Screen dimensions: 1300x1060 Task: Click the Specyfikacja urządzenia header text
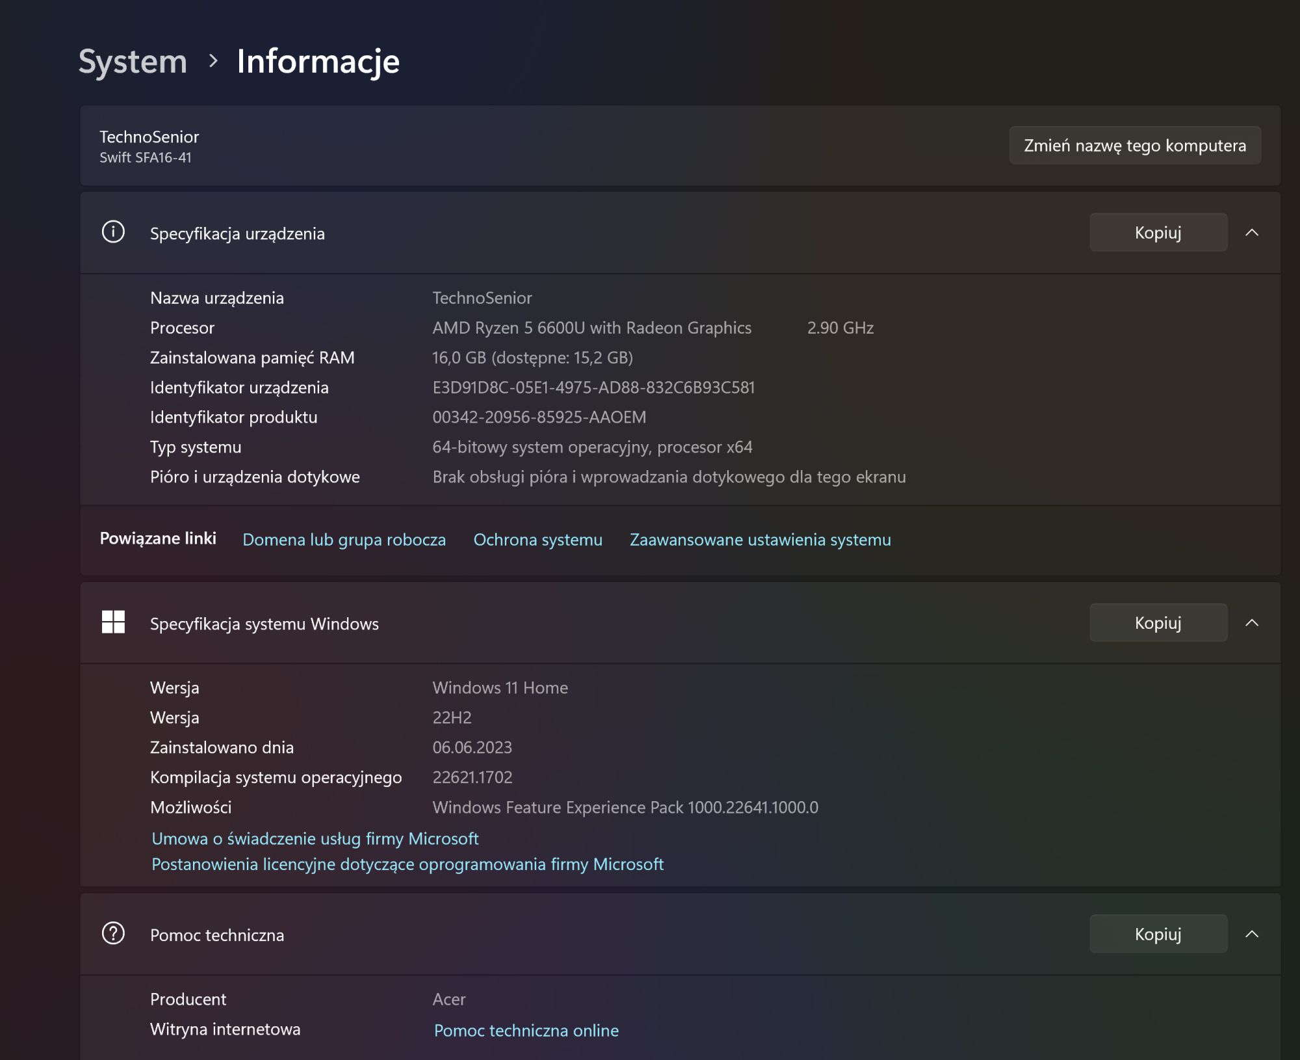(x=237, y=233)
